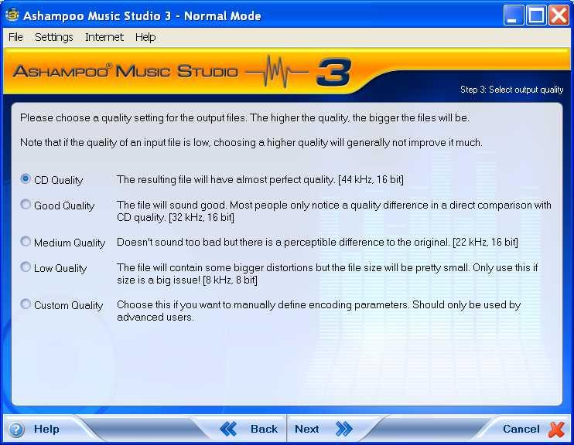Click the Next double-arrow icon
The width and height of the screenshot is (574, 445).
343,429
